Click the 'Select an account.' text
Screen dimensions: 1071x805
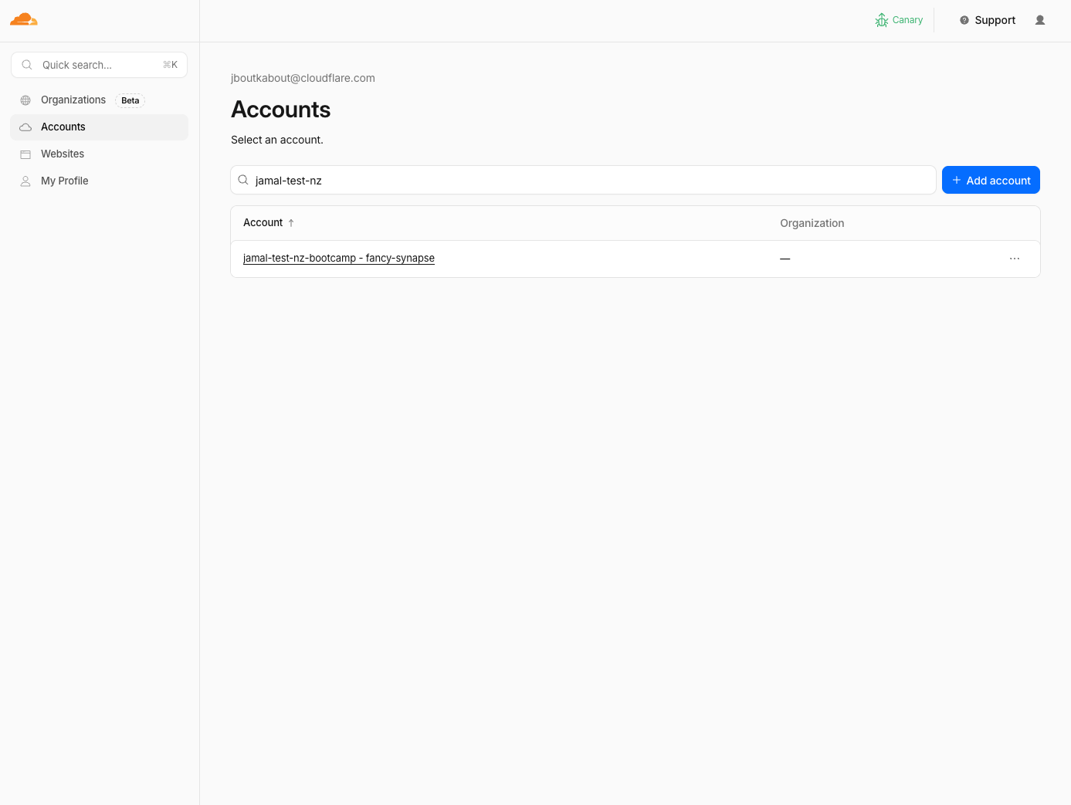[x=277, y=140]
